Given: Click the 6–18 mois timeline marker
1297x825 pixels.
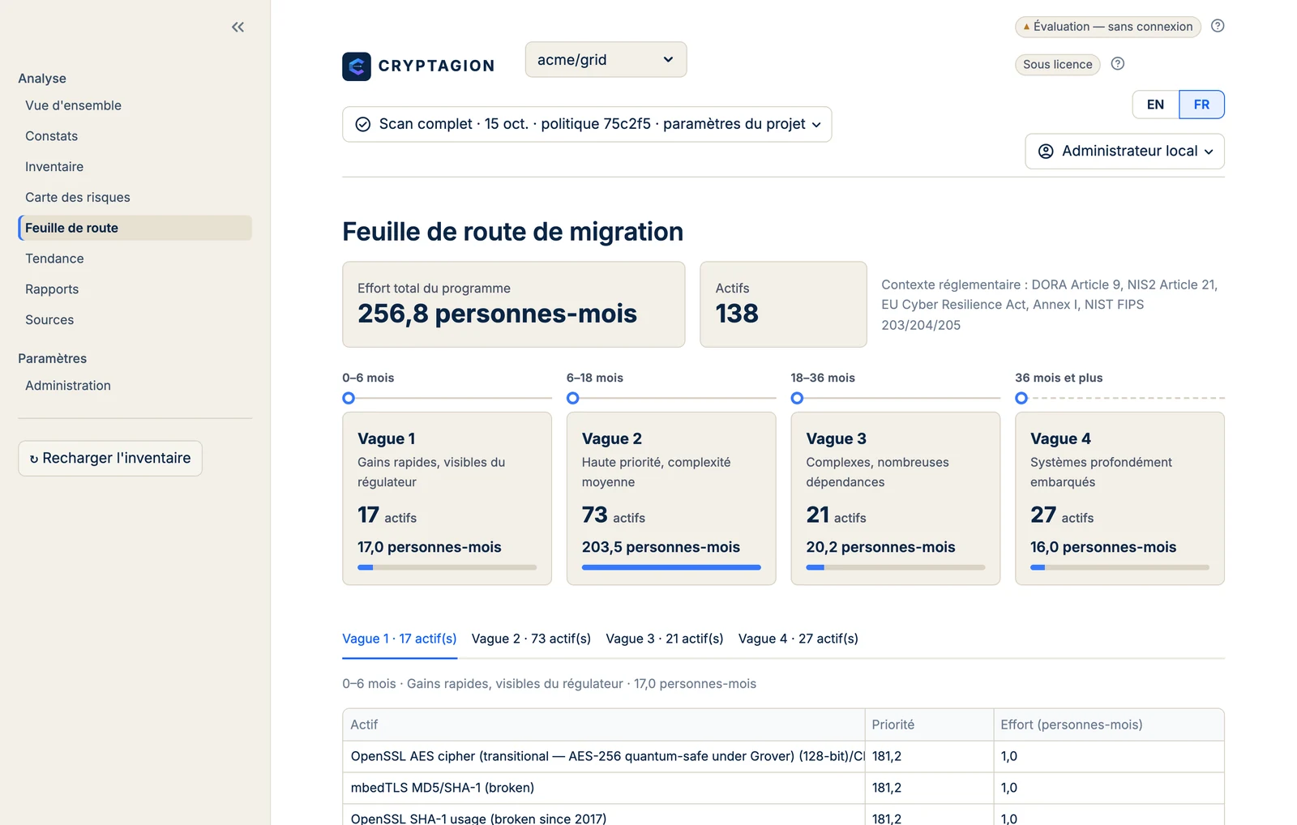Looking at the screenshot, I should pyautogui.click(x=573, y=398).
